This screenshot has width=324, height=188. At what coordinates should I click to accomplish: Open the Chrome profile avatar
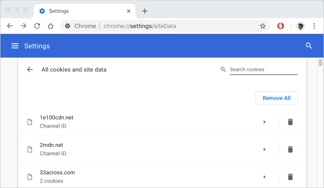click(x=300, y=26)
